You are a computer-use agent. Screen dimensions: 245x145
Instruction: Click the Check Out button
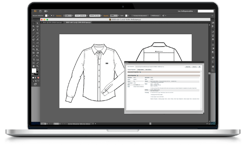[188, 67]
